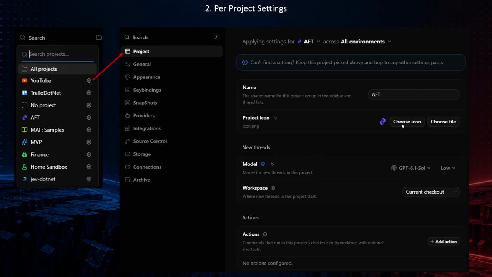Click the green Finance money bag icon

point(24,154)
